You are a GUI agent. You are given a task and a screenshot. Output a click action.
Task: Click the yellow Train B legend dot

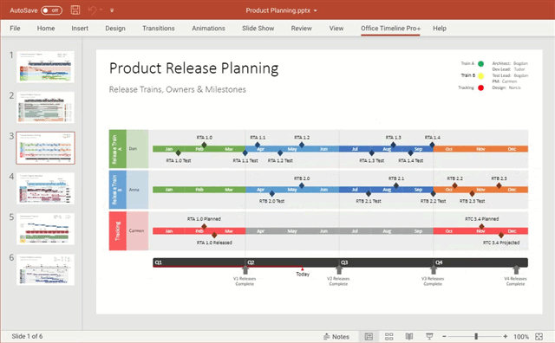click(x=480, y=75)
